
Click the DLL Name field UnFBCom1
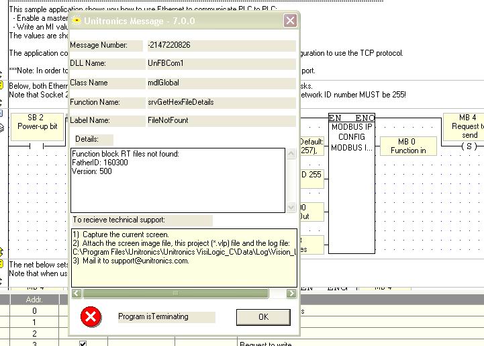click(x=222, y=63)
